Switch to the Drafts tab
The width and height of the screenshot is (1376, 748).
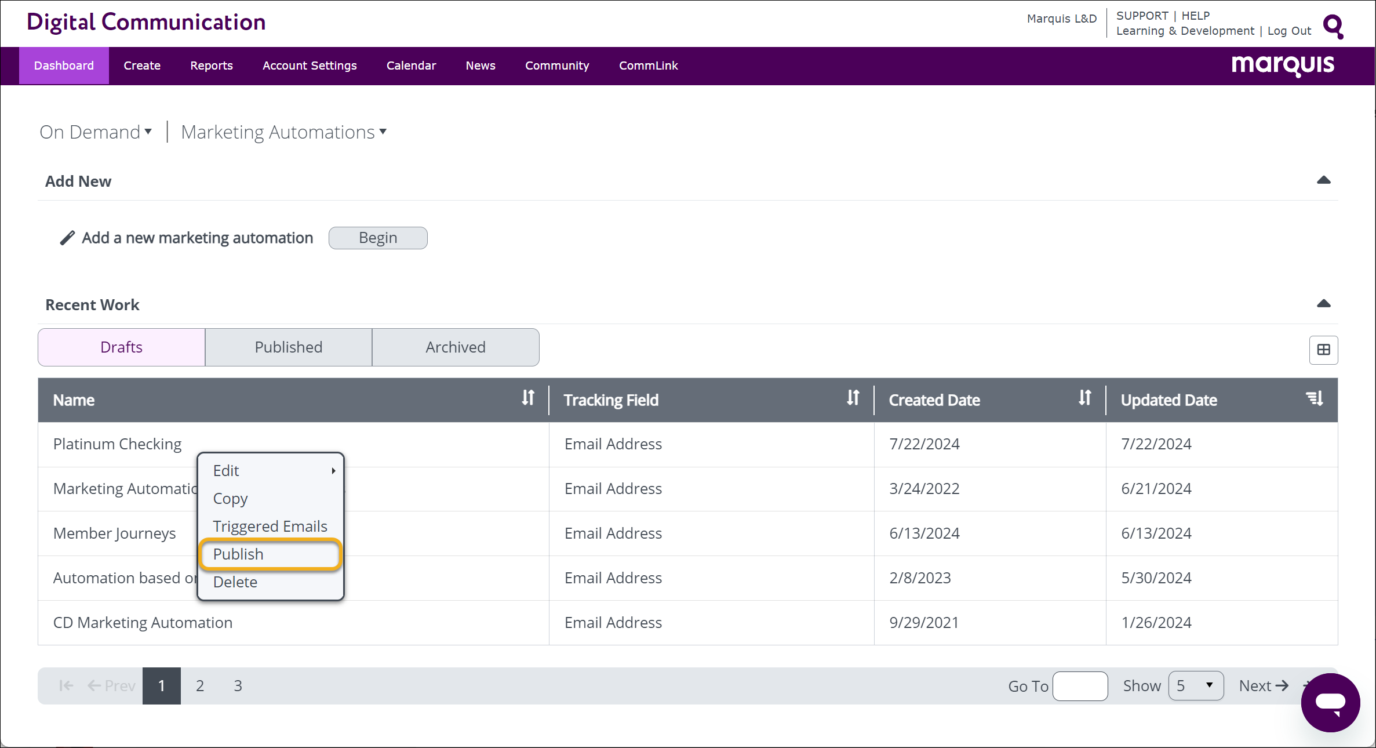pyautogui.click(x=122, y=347)
